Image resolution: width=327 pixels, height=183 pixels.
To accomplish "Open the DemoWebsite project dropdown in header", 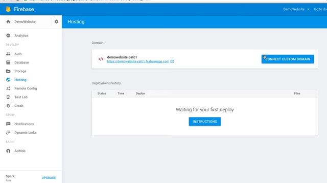I will [296, 9].
